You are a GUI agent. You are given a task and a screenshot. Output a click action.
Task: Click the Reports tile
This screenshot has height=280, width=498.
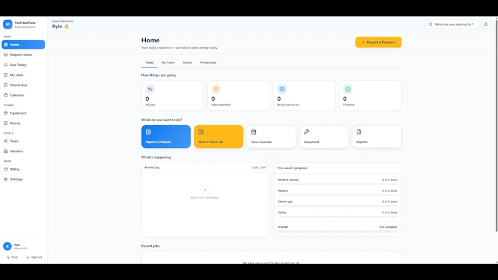[x=377, y=136]
